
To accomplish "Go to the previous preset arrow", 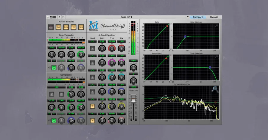I will 60,17.
